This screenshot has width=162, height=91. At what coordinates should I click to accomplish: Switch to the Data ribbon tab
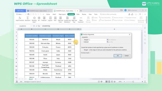click(78, 14)
